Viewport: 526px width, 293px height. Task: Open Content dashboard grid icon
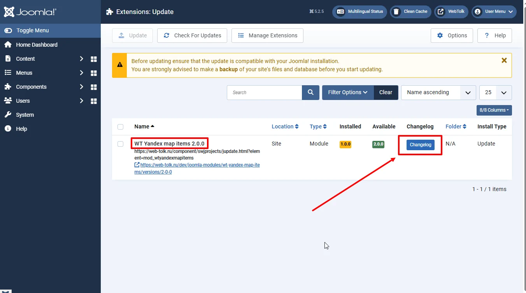point(94,59)
